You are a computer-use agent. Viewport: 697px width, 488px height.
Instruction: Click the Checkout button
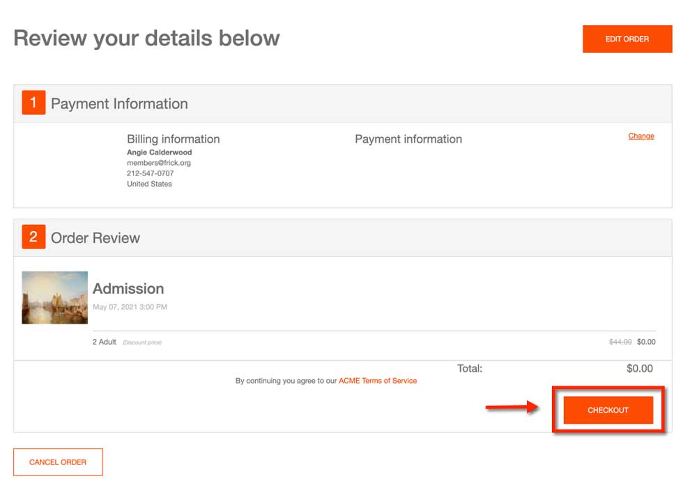click(608, 410)
